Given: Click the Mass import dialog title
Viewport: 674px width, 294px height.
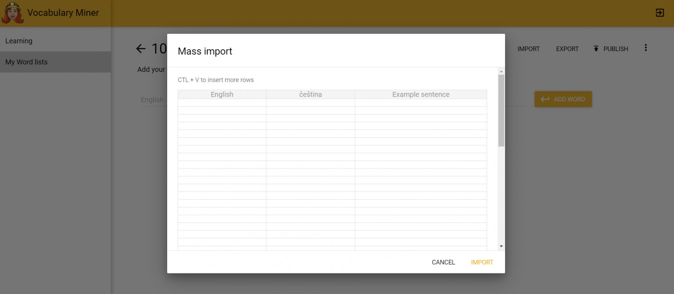Looking at the screenshot, I should pos(205,51).
